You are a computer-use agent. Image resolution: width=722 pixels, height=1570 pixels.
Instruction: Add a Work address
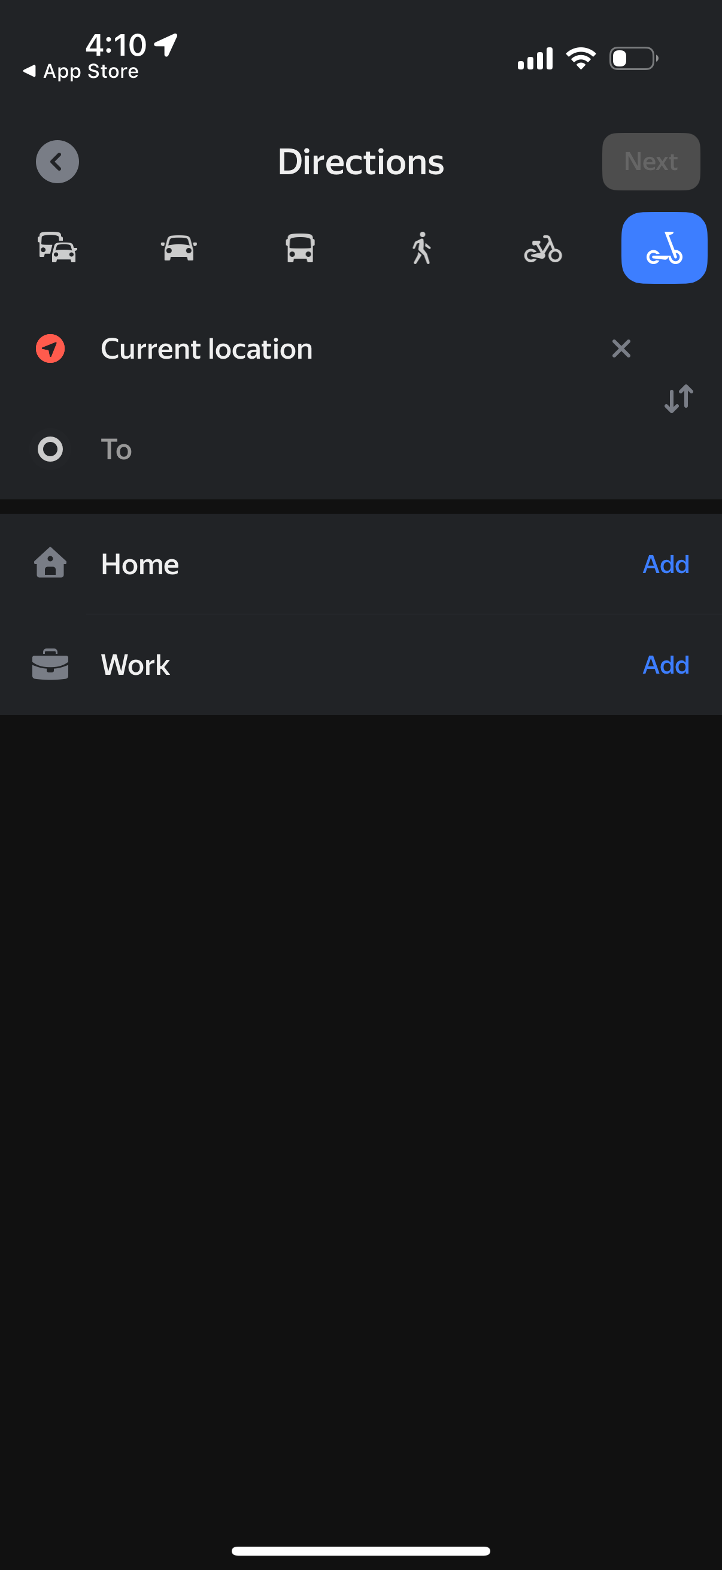point(665,665)
